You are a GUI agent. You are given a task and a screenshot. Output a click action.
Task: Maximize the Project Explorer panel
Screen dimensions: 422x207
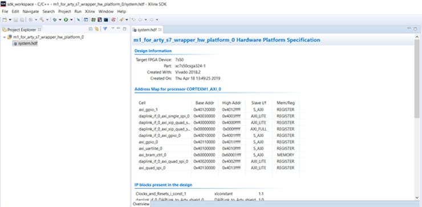pos(125,29)
